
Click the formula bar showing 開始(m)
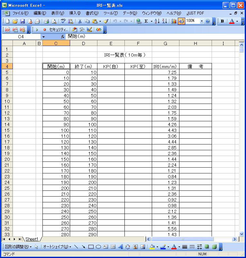coord(155,37)
